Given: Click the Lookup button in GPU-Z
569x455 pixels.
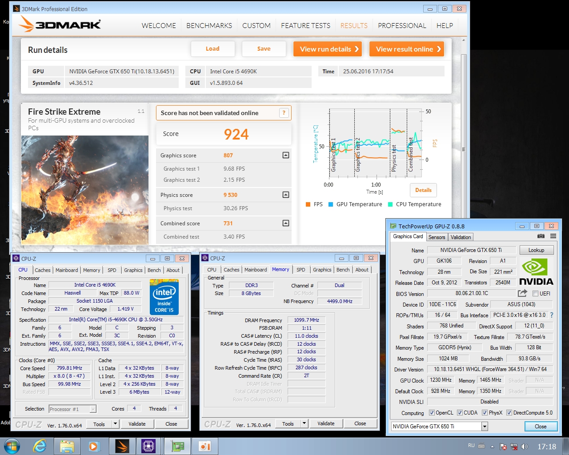Looking at the screenshot, I should tap(536, 250).
